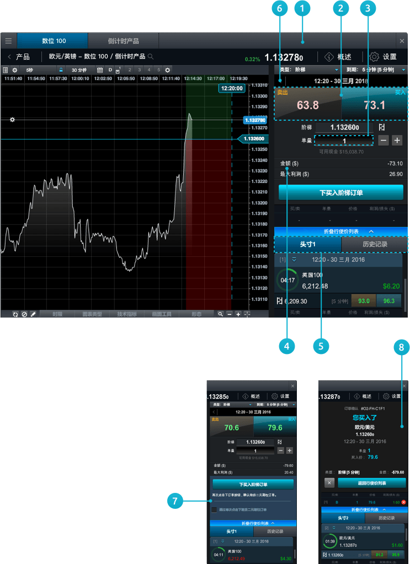The image size is (410, 564).
Task: Click 下买入阶梯订单 in the 79.6 panel
Action: coord(253,484)
